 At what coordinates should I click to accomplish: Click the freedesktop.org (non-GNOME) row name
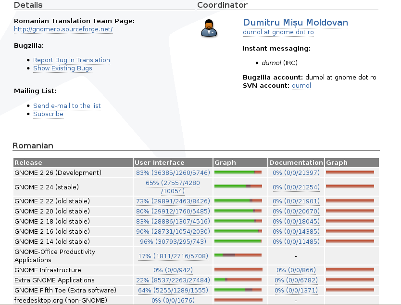tap(61, 300)
